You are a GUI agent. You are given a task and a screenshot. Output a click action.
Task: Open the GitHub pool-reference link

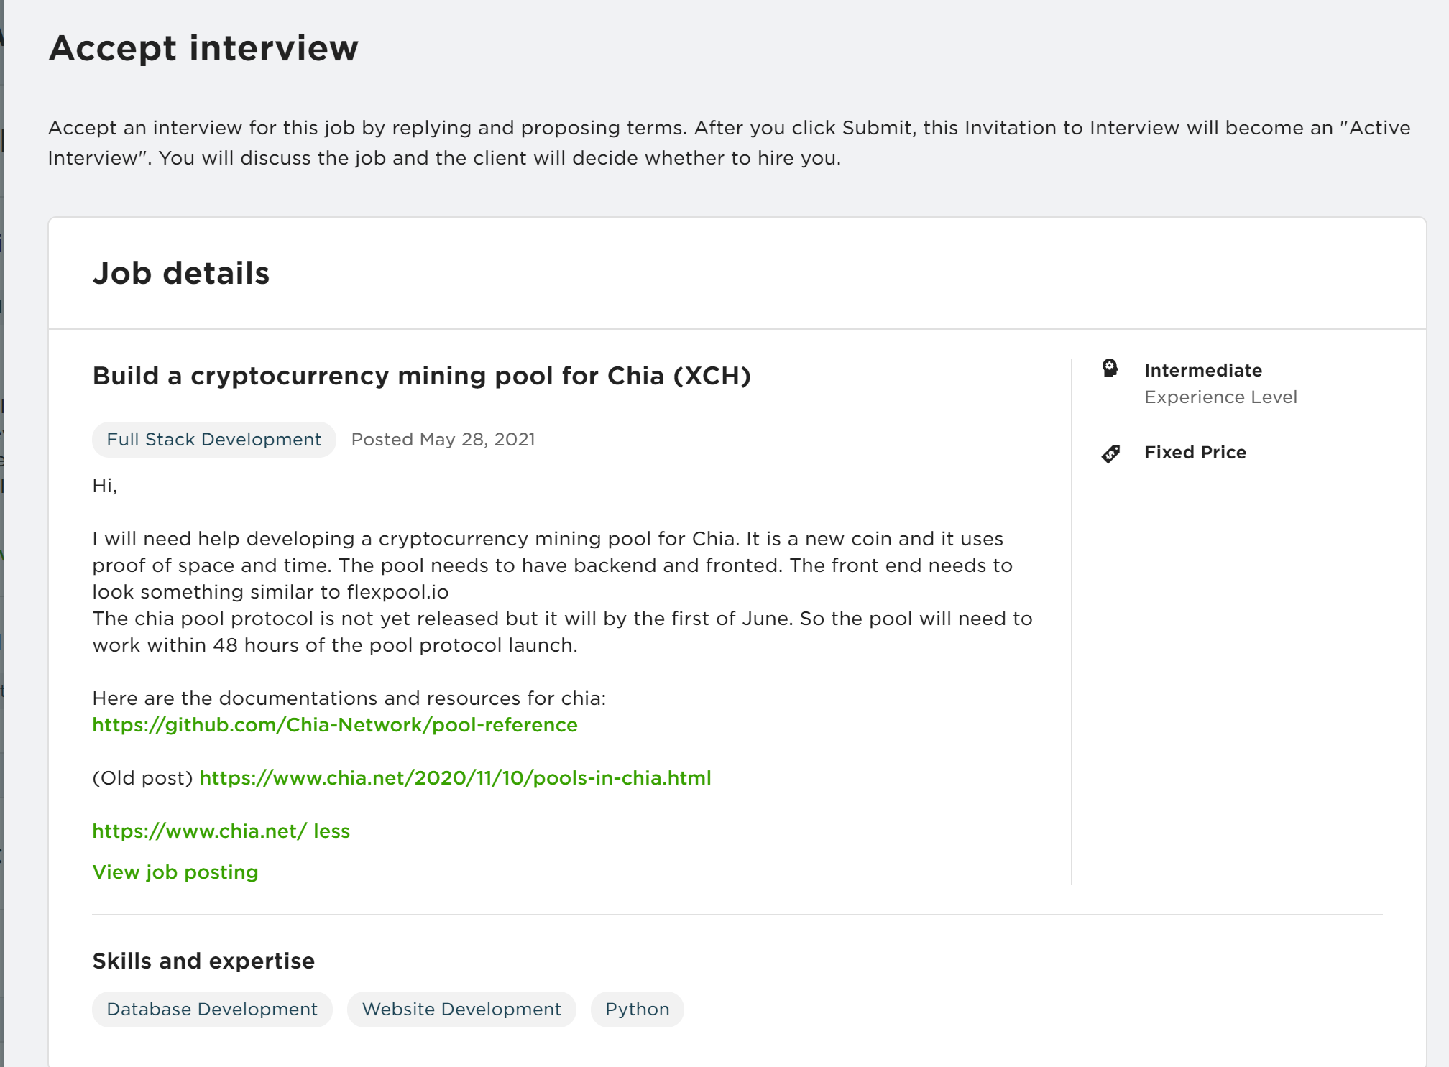click(x=335, y=724)
